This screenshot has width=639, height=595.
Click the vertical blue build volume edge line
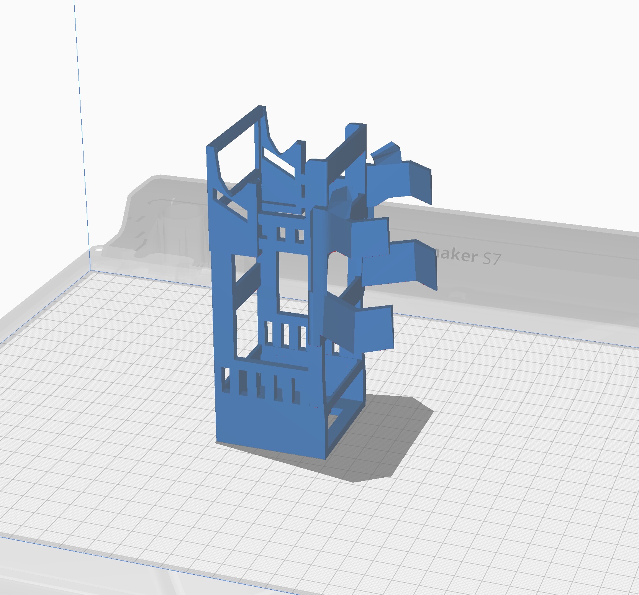[82, 134]
